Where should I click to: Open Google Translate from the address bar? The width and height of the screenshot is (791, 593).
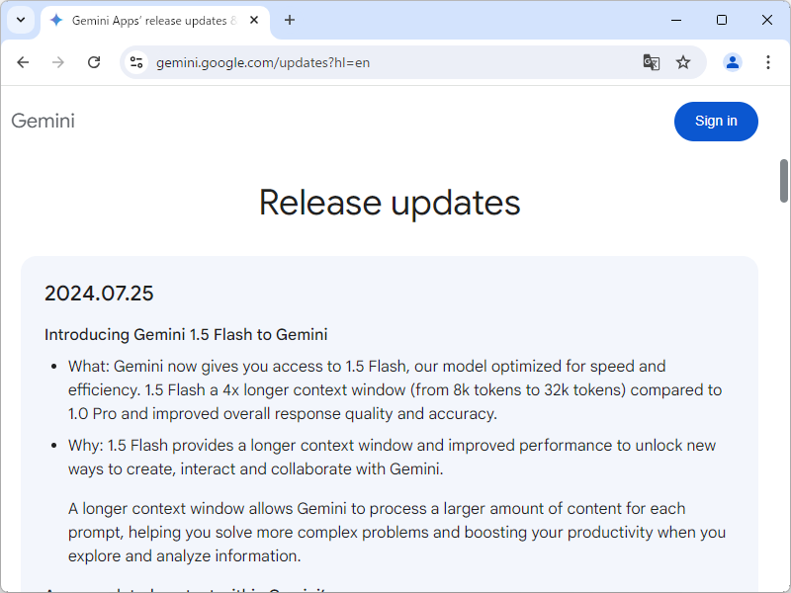click(x=651, y=62)
